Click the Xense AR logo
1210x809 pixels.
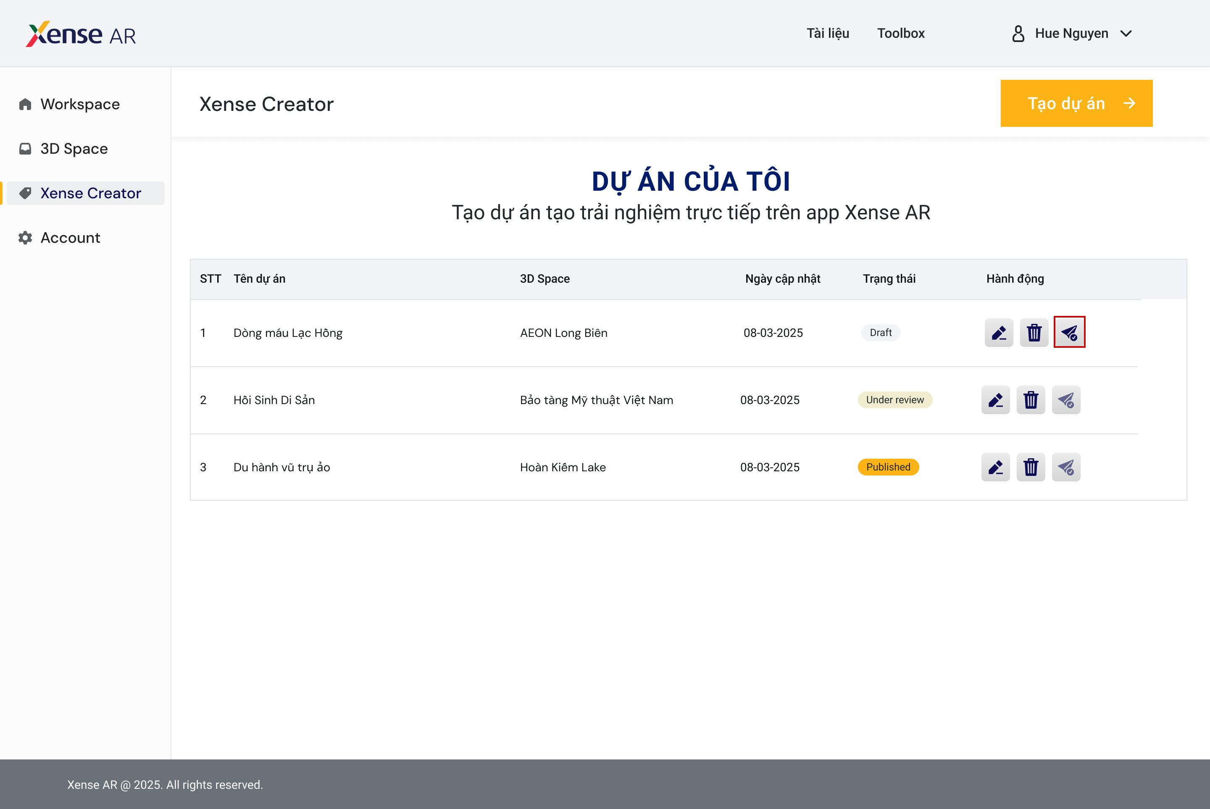pos(81,34)
